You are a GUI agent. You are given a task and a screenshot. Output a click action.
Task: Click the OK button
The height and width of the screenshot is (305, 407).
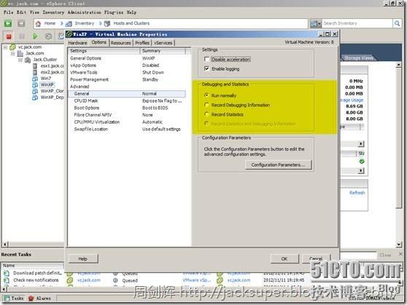[284, 258]
